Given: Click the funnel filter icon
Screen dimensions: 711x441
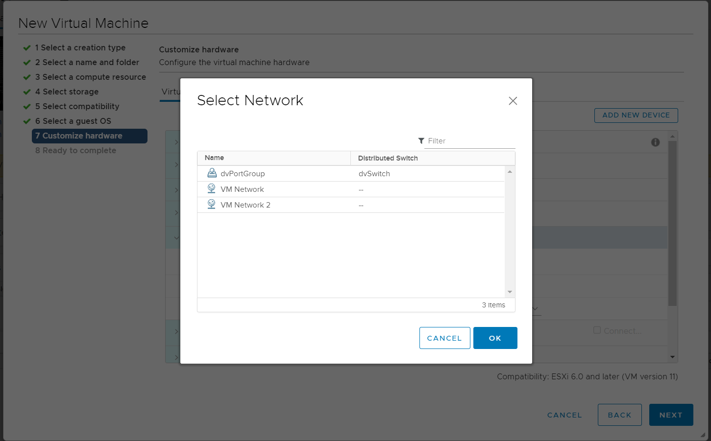Looking at the screenshot, I should click(x=421, y=141).
